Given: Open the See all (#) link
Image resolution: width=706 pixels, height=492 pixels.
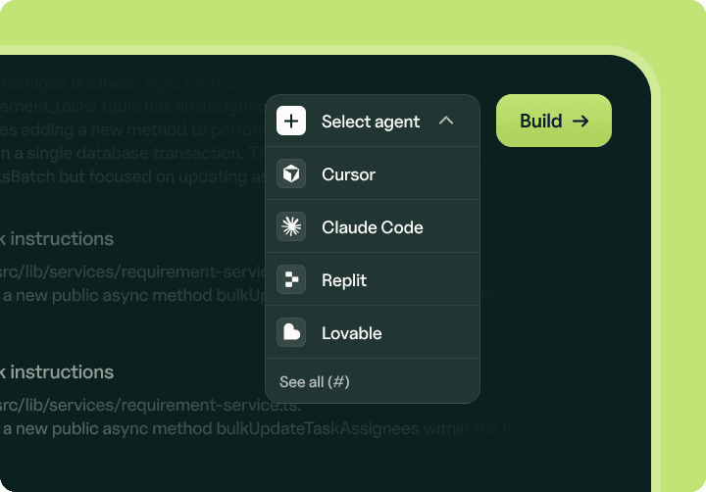Looking at the screenshot, I should 315,381.
